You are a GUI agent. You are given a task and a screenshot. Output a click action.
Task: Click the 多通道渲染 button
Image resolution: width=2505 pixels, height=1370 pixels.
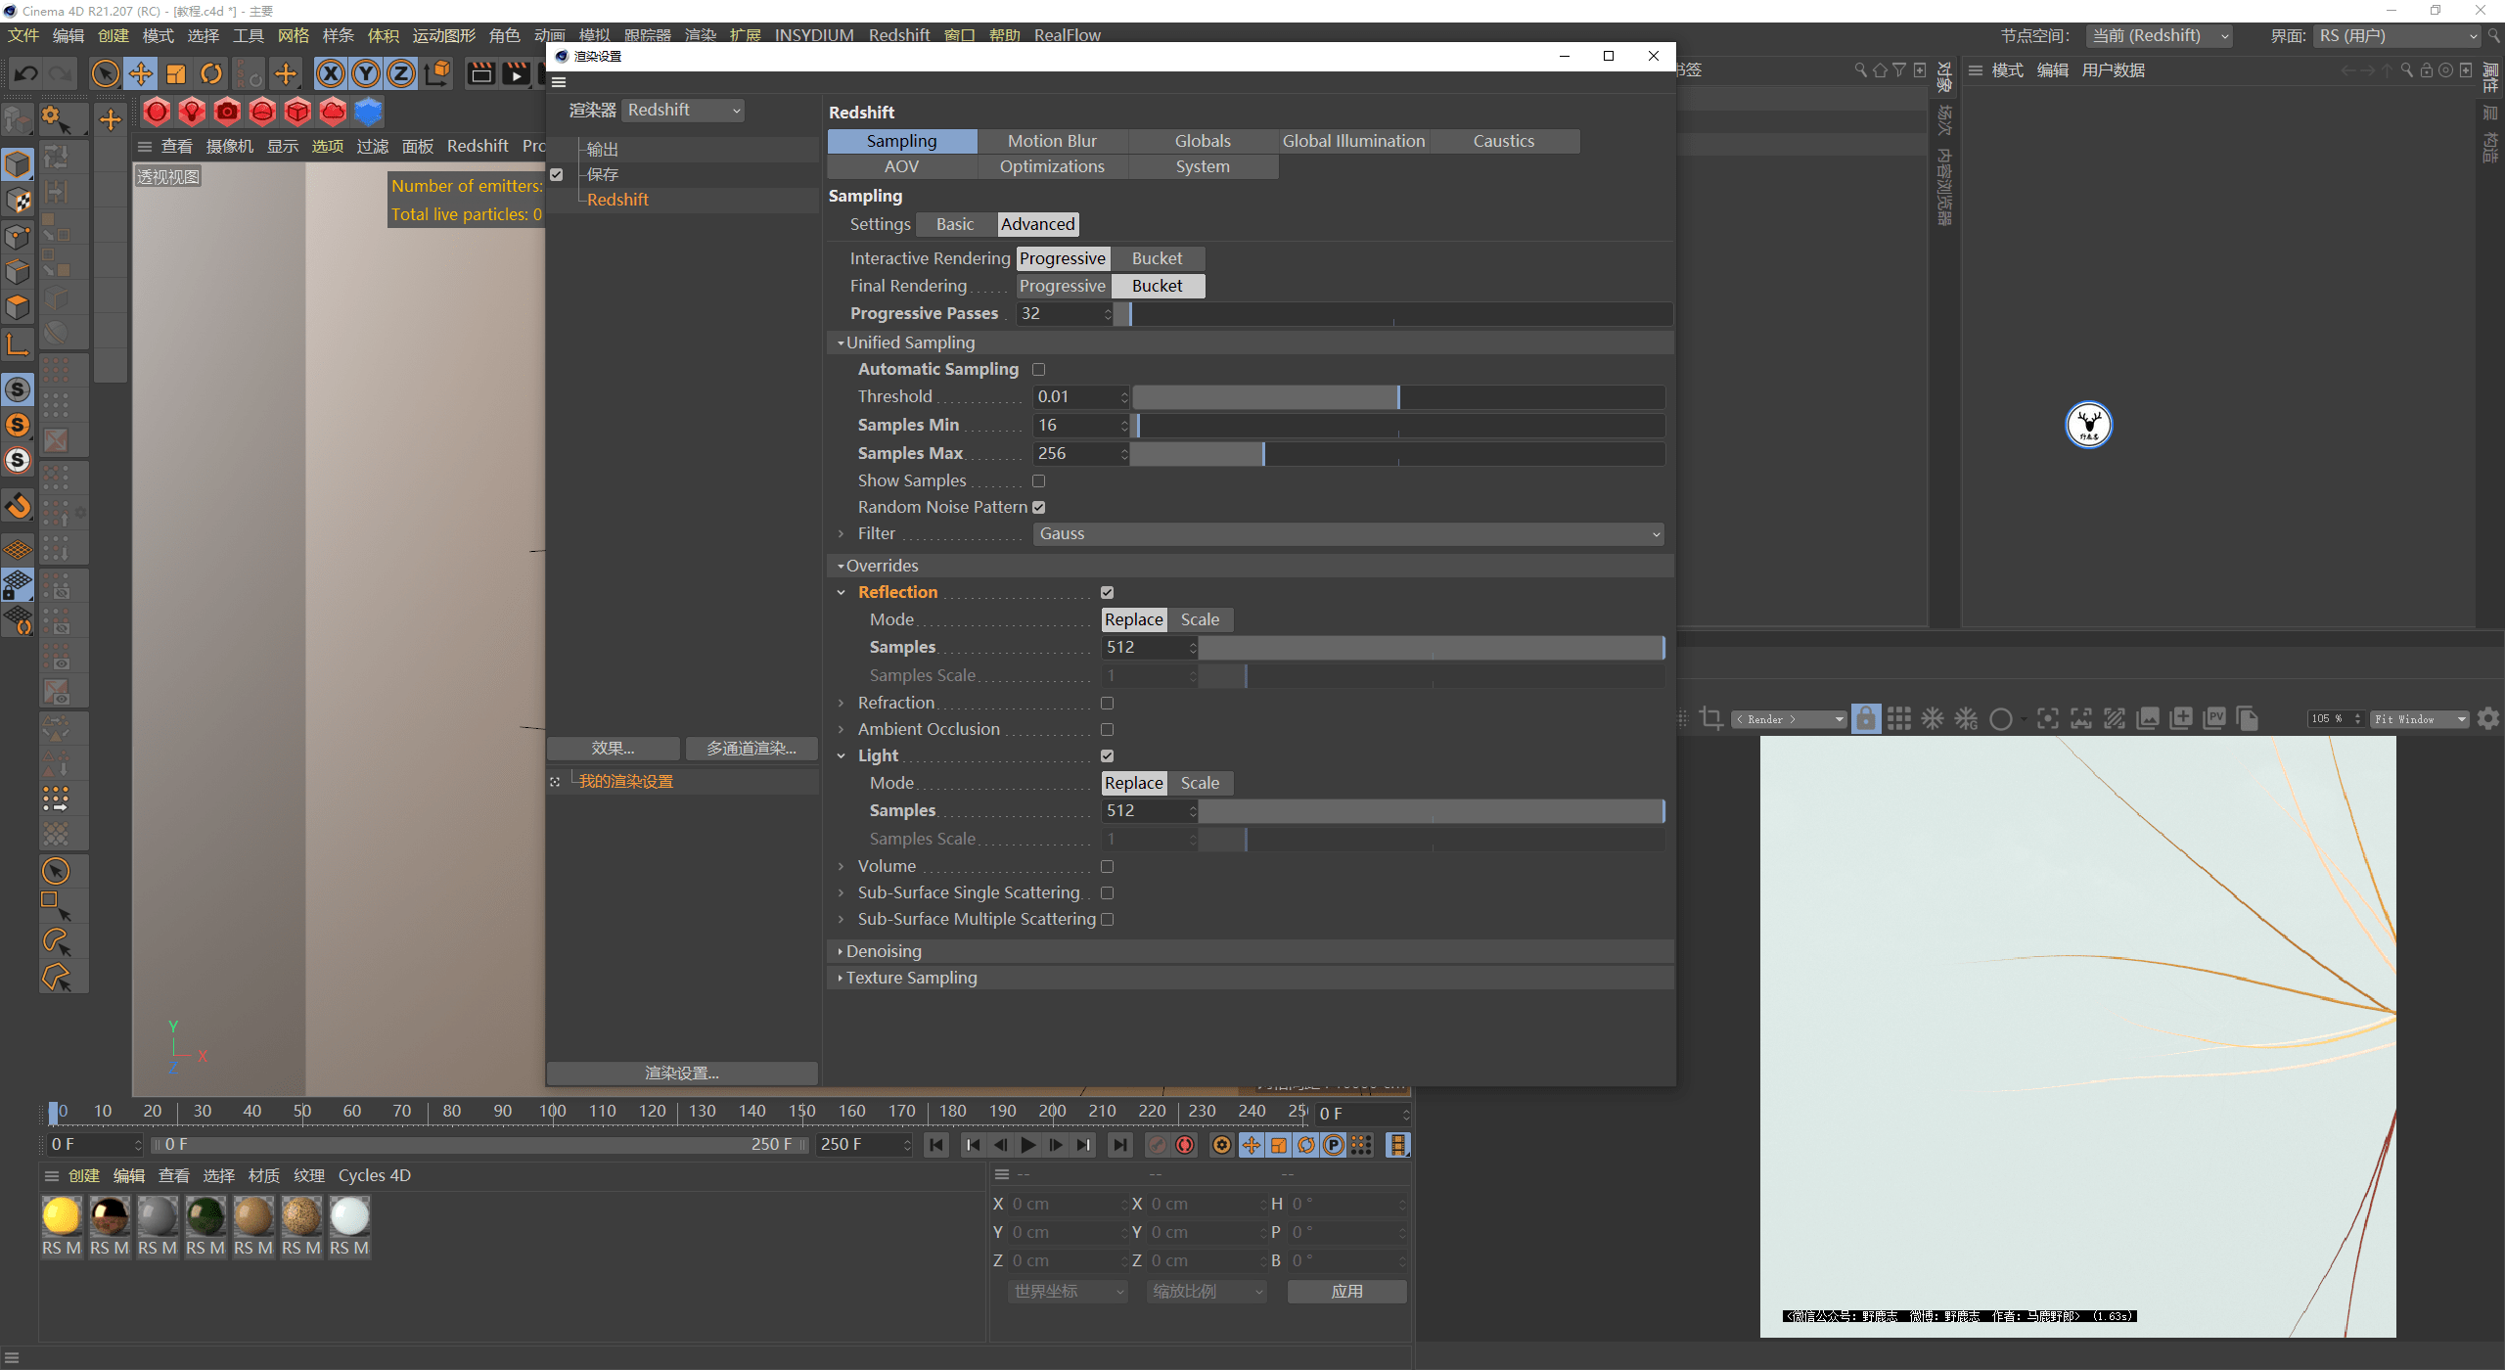click(751, 749)
